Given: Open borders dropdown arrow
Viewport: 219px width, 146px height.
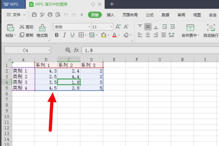Looking at the screenshot, I should pos(86,35).
